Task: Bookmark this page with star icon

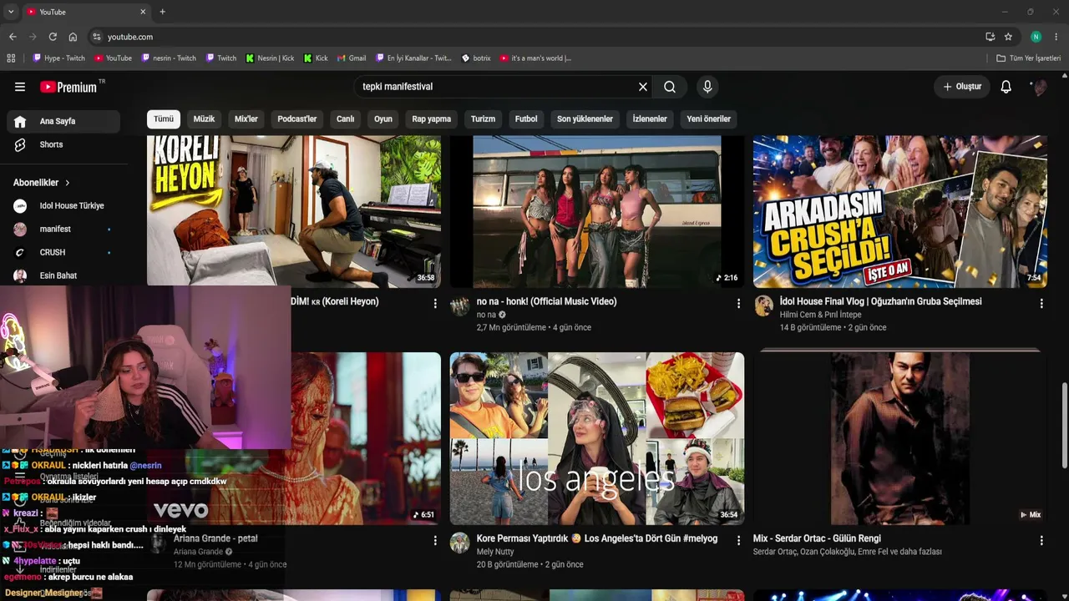Action: [1008, 37]
